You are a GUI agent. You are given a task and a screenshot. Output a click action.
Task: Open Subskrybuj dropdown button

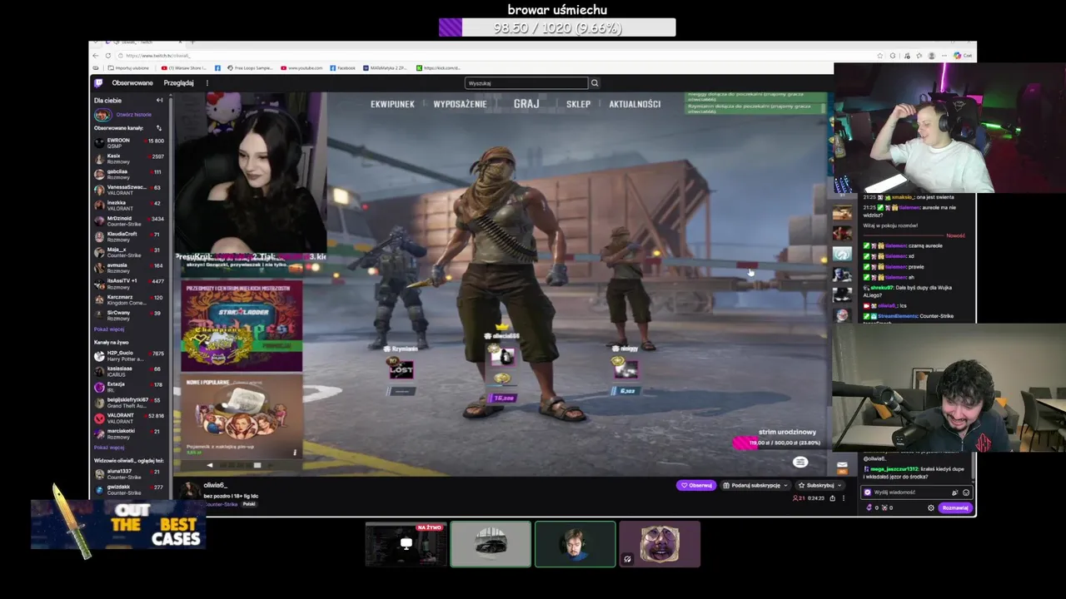[x=819, y=486]
